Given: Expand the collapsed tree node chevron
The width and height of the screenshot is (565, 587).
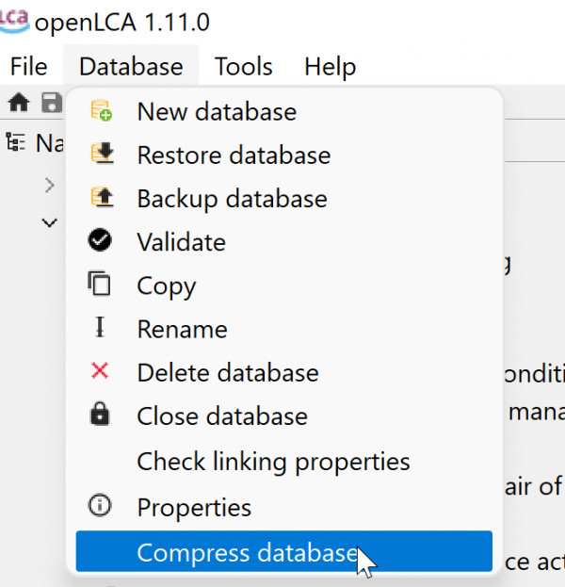Looking at the screenshot, I should click(x=49, y=186).
